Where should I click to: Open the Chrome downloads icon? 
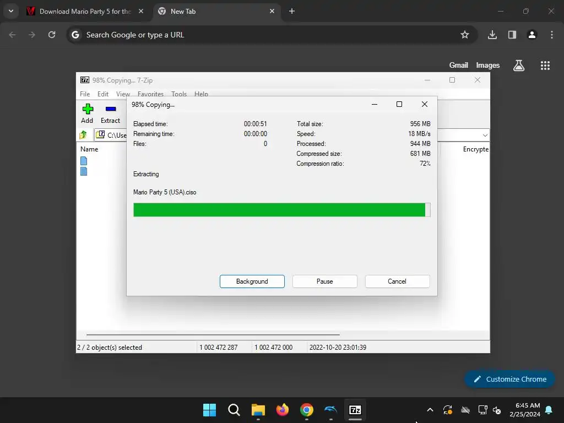(x=492, y=35)
